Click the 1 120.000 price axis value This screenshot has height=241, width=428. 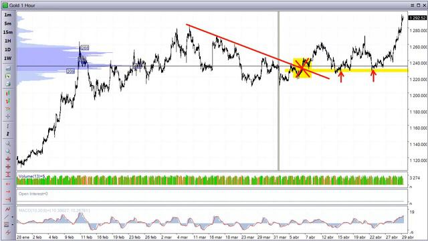click(418, 161)
